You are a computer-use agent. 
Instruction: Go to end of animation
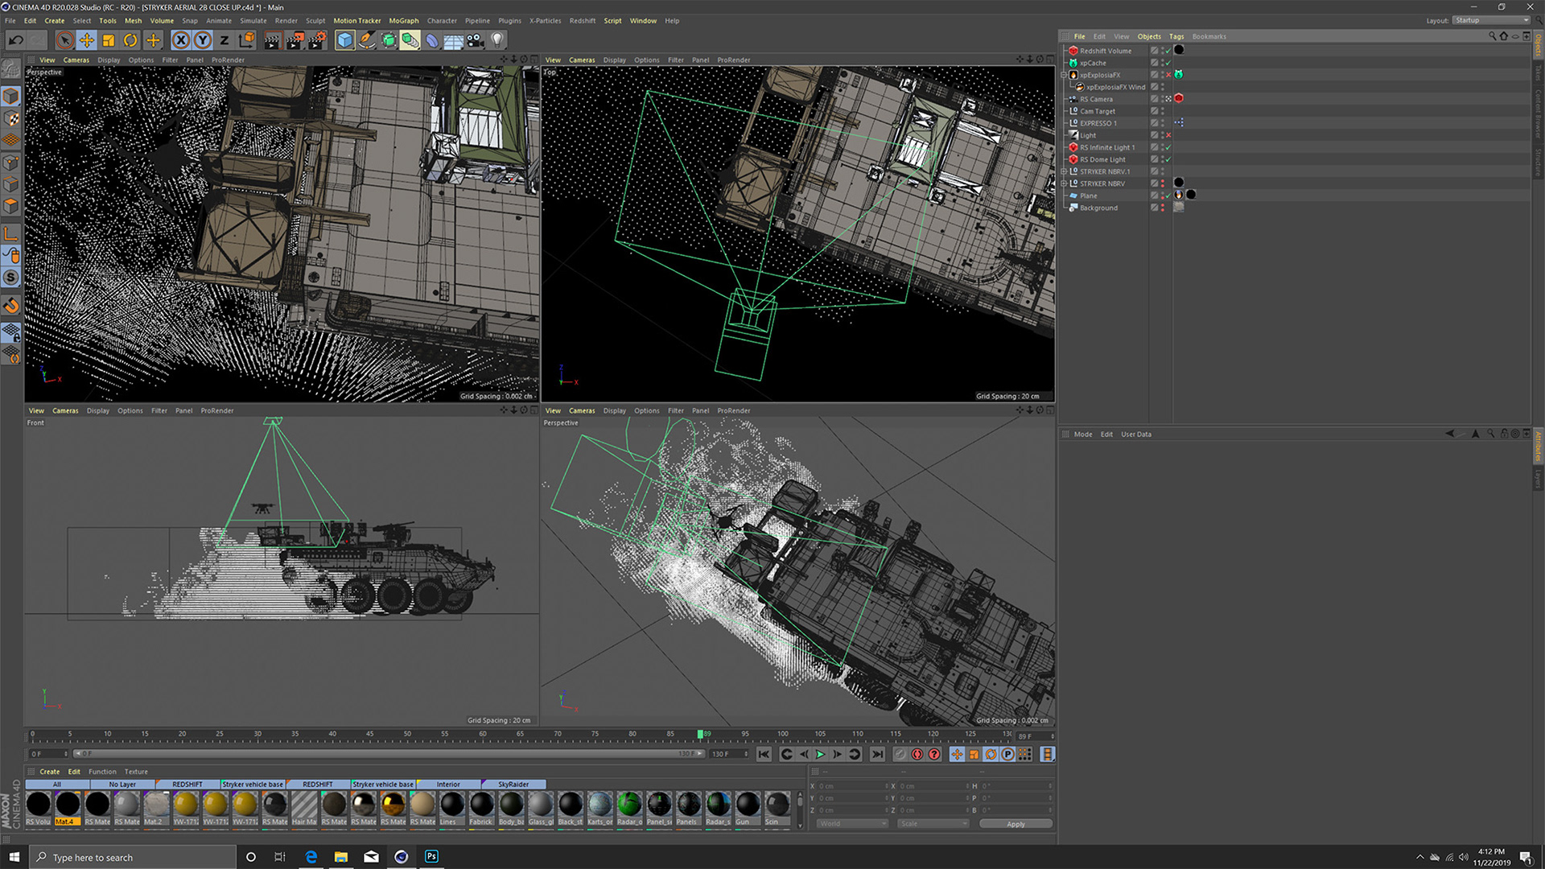877,755
